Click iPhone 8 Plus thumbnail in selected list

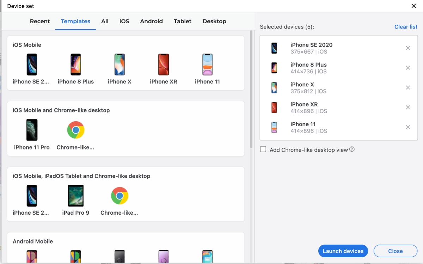(274, 68)
